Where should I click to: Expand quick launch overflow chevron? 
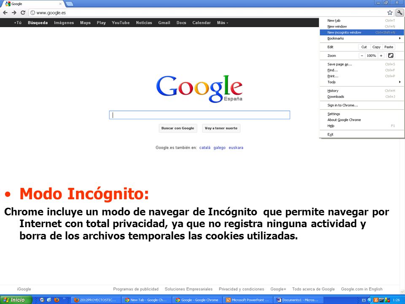65,299
